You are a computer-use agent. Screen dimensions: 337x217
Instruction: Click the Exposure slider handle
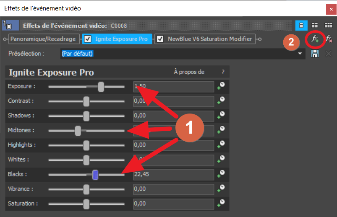pyautogui.click(x=101, y=87)
